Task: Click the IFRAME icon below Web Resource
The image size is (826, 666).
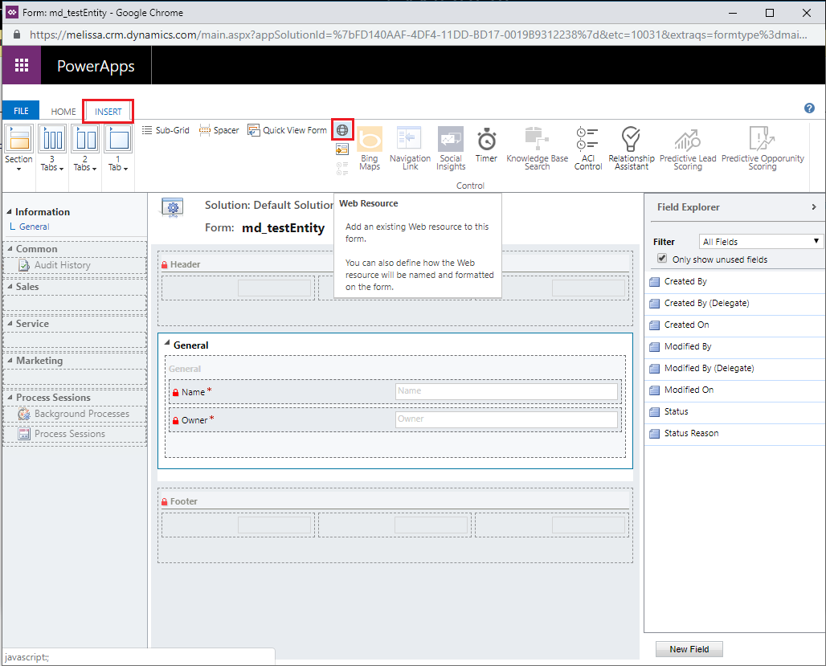Action: [342, 149]
